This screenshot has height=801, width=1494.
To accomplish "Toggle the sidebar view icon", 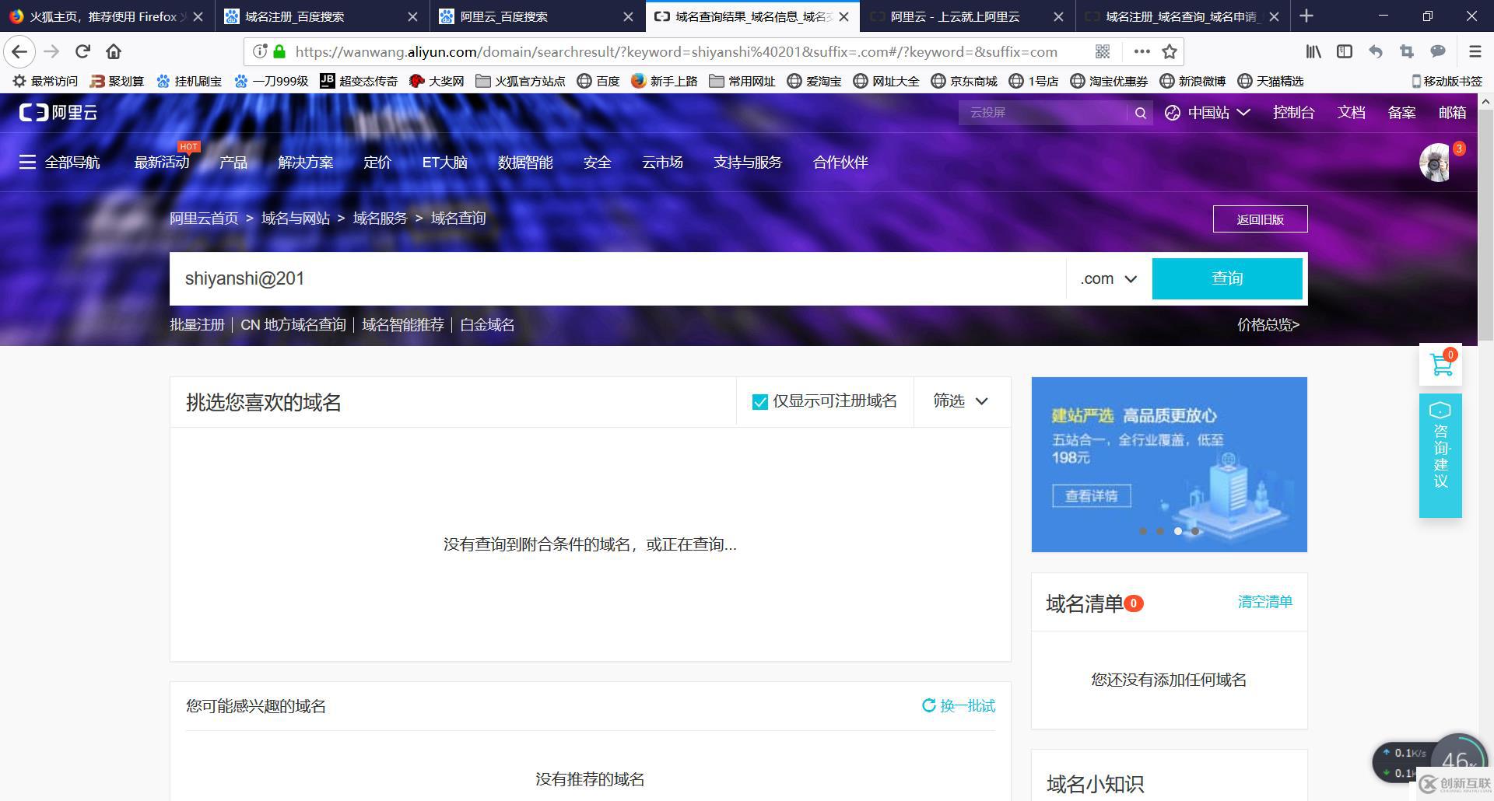I will point(1345,51).
